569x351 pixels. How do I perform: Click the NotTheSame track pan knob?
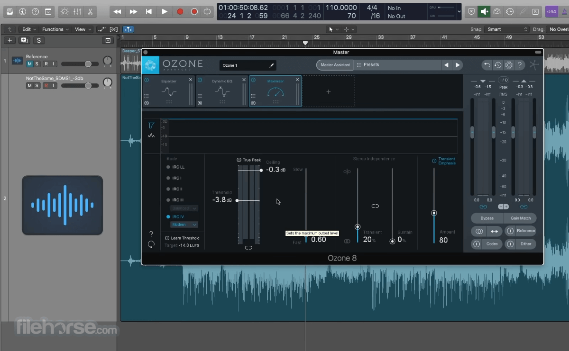108,83
